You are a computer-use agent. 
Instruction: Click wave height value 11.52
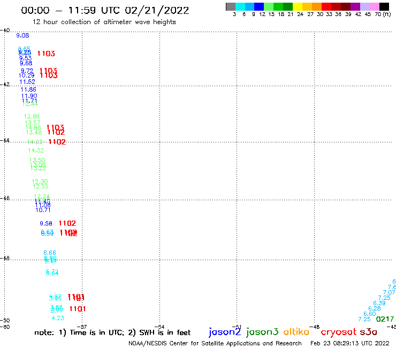(27, 81)
